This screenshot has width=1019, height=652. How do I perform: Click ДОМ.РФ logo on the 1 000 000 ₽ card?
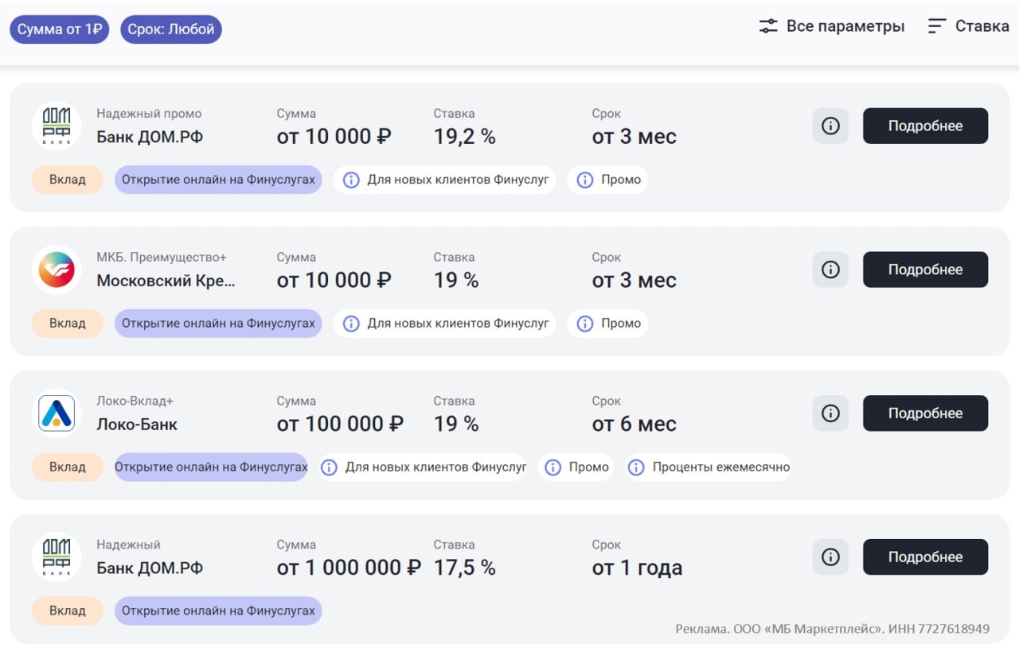(57, 557)
